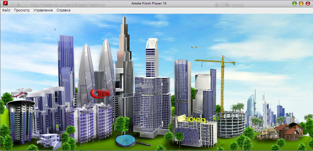Click the cylindrical blue glass tower
This screenshot has height=151, width=313.
tap(183, 87)
